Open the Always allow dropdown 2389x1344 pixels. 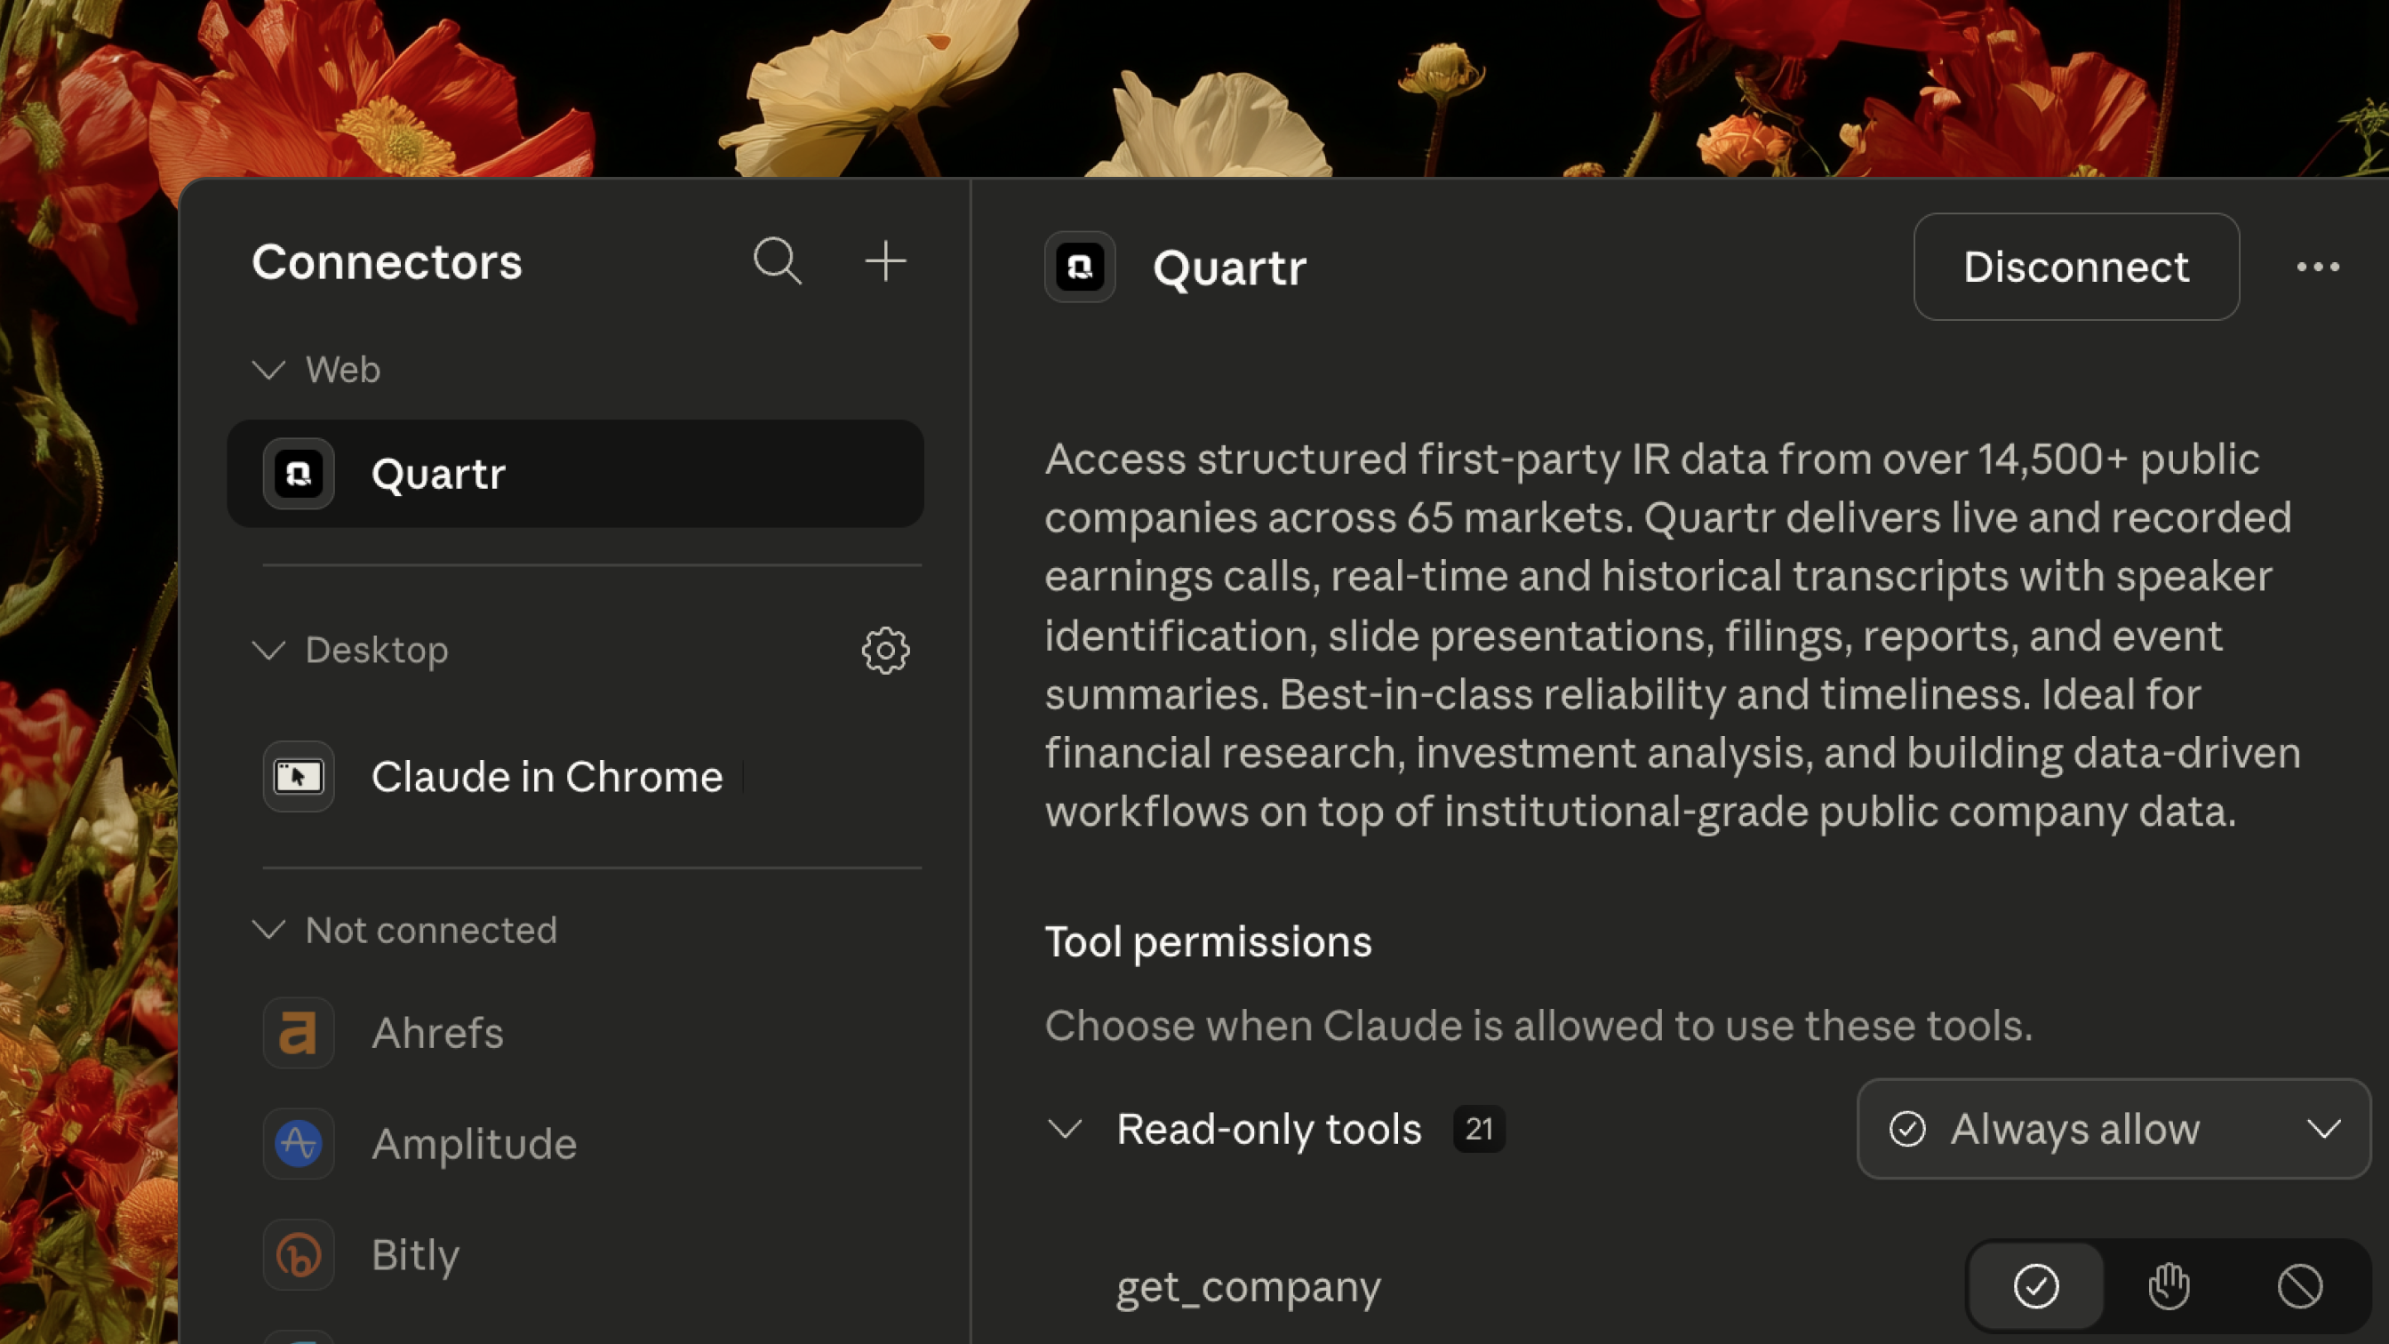pos(2113,1129)
